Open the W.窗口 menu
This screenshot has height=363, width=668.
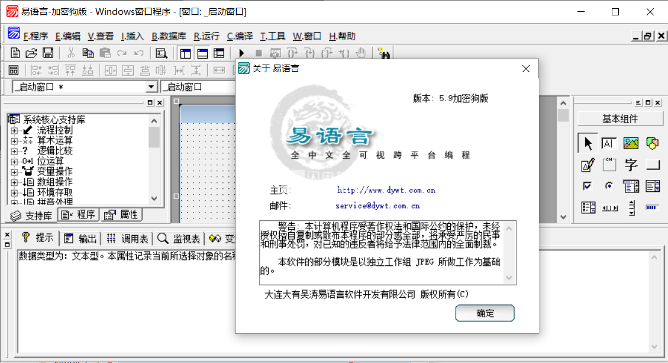point(306,37)
